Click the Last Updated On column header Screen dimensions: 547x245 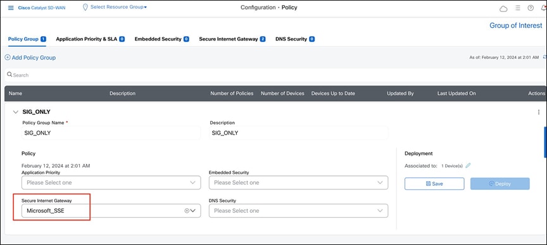[456, 93]
